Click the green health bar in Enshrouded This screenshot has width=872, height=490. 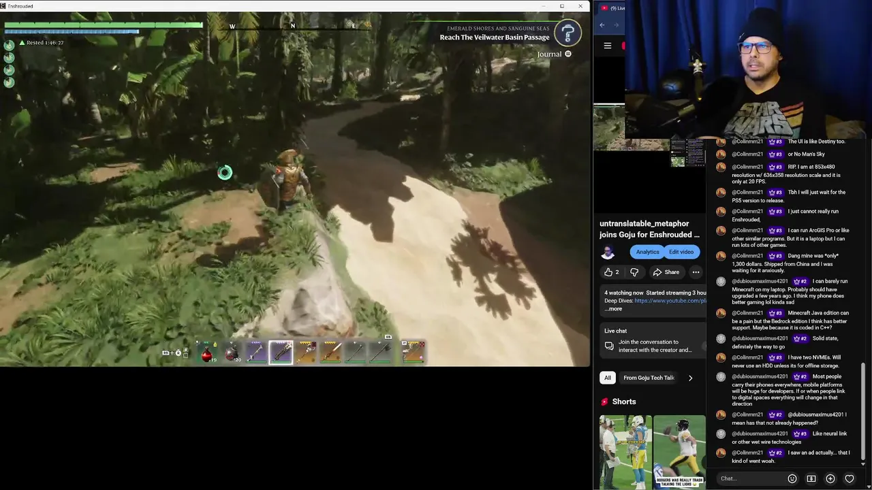pos(104,25)
